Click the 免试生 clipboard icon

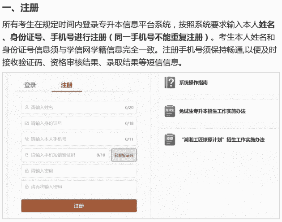[x=170, y=111]
